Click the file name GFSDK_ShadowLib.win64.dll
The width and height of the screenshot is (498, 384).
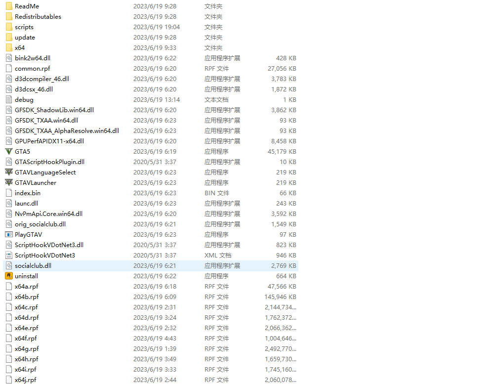(54, 110)
